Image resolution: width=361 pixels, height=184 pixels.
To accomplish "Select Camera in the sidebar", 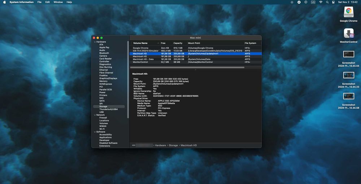I will coord(103,56).
